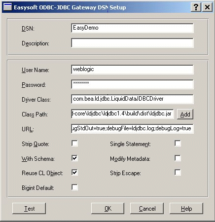Enable the Bigint Default checkbox

tap(75, 187)
